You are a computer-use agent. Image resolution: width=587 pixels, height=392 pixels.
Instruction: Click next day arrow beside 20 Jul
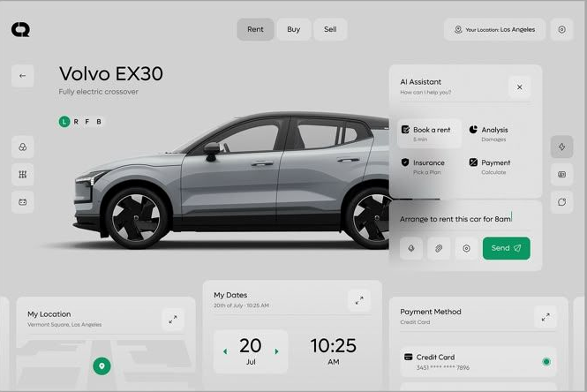pyautogui.click(x=277, y=351)
